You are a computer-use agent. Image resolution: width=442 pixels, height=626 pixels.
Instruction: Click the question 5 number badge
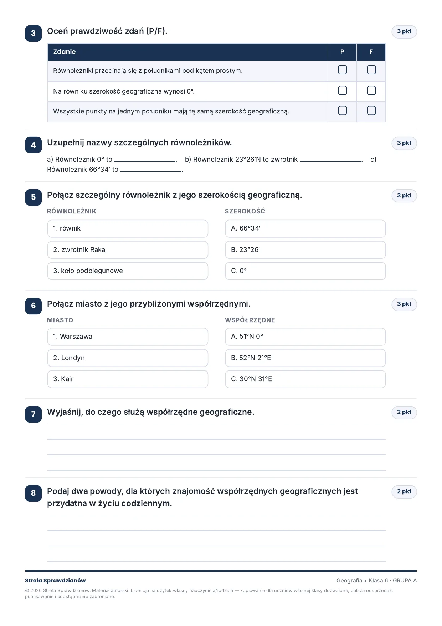coord(34,197)
